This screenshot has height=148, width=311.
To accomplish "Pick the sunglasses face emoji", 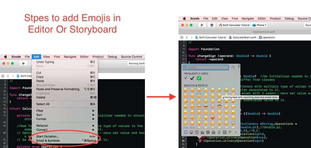I will (206, 107).
